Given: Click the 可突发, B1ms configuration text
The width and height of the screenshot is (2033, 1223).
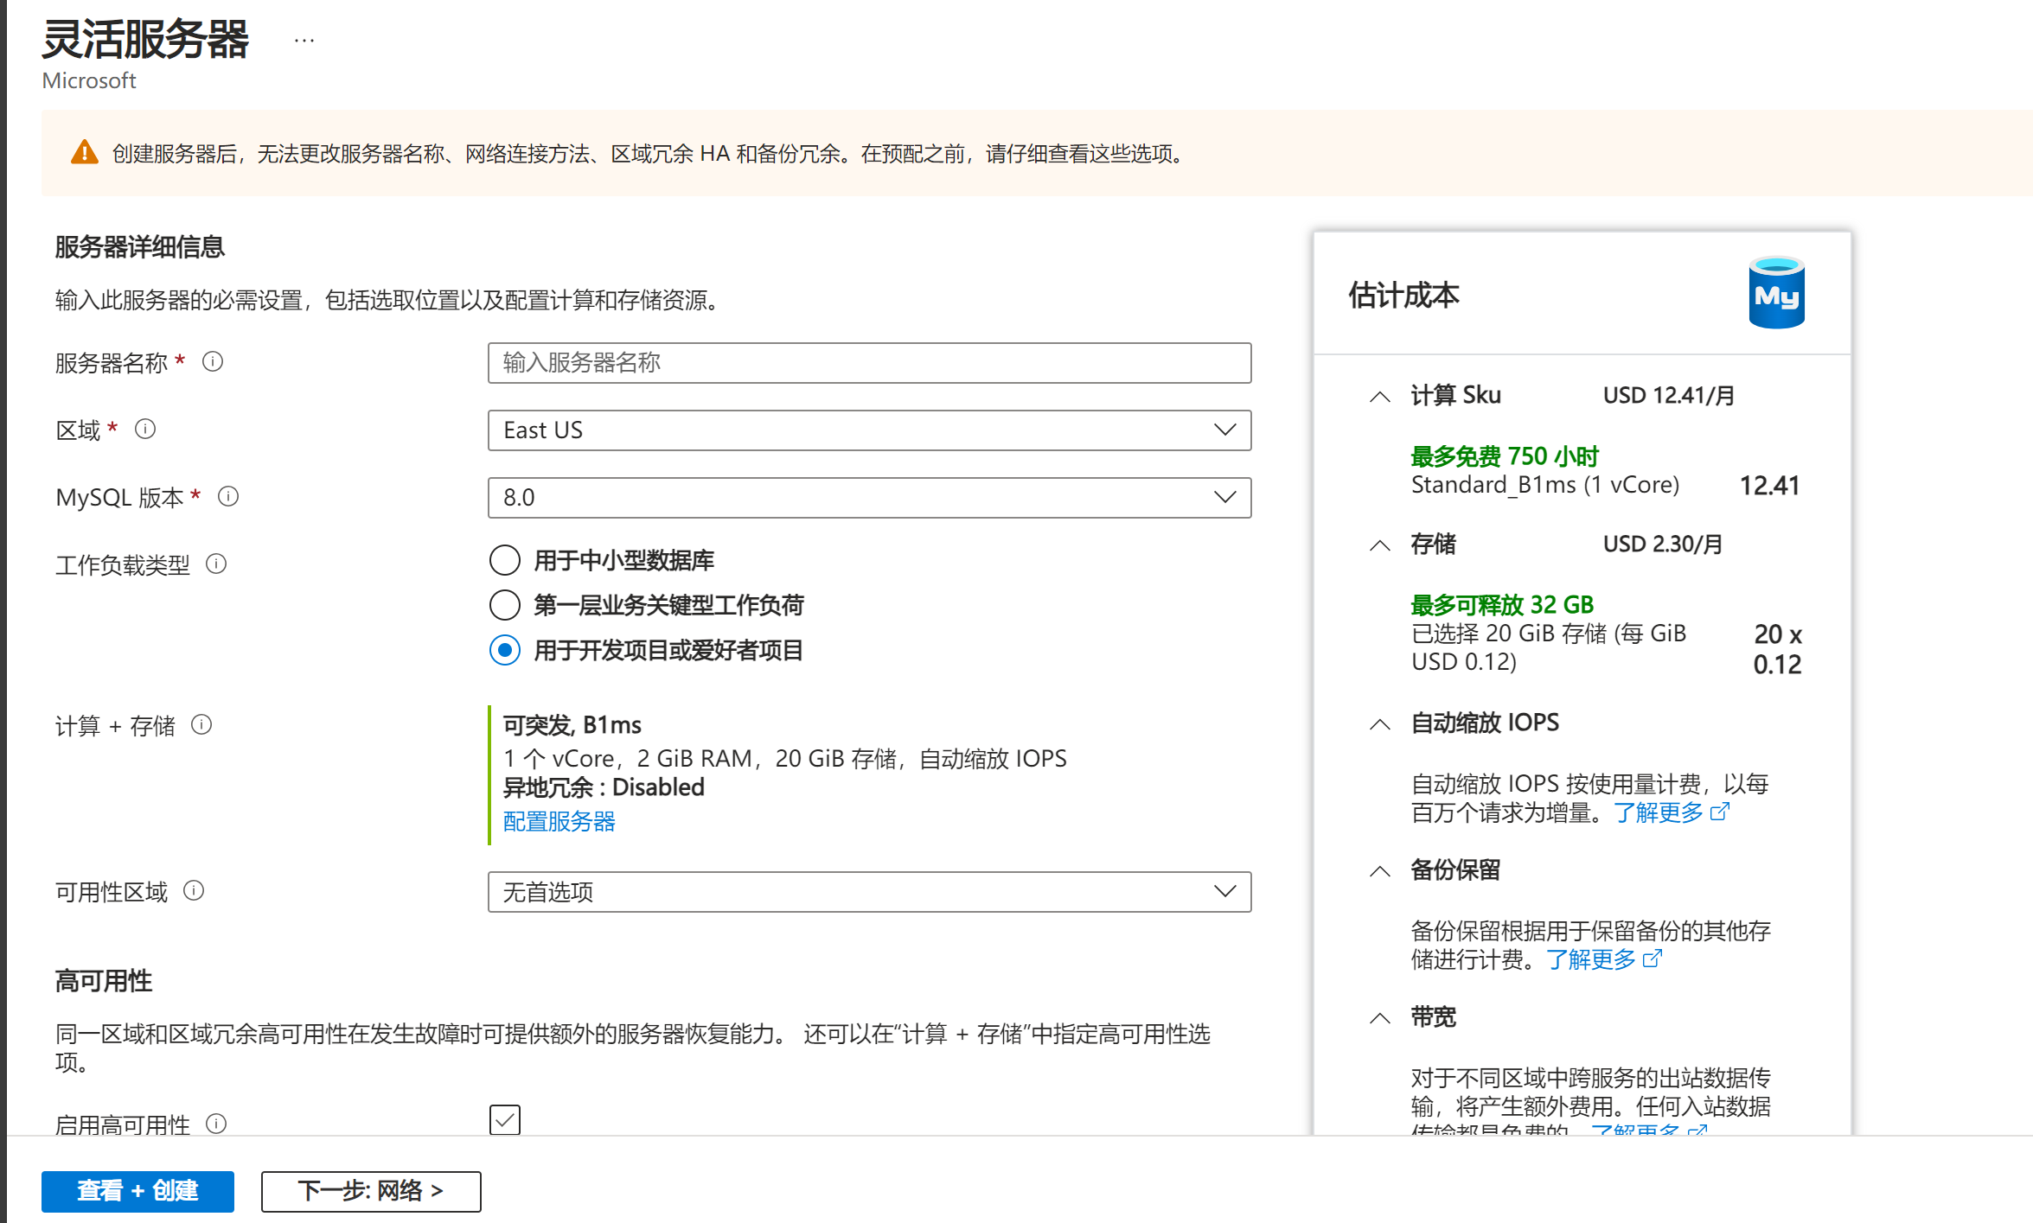Looking at the screenshot, I should 572,724.
